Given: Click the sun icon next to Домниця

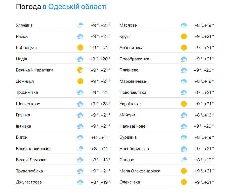Looking at the screenshot, I should [80, 81].
